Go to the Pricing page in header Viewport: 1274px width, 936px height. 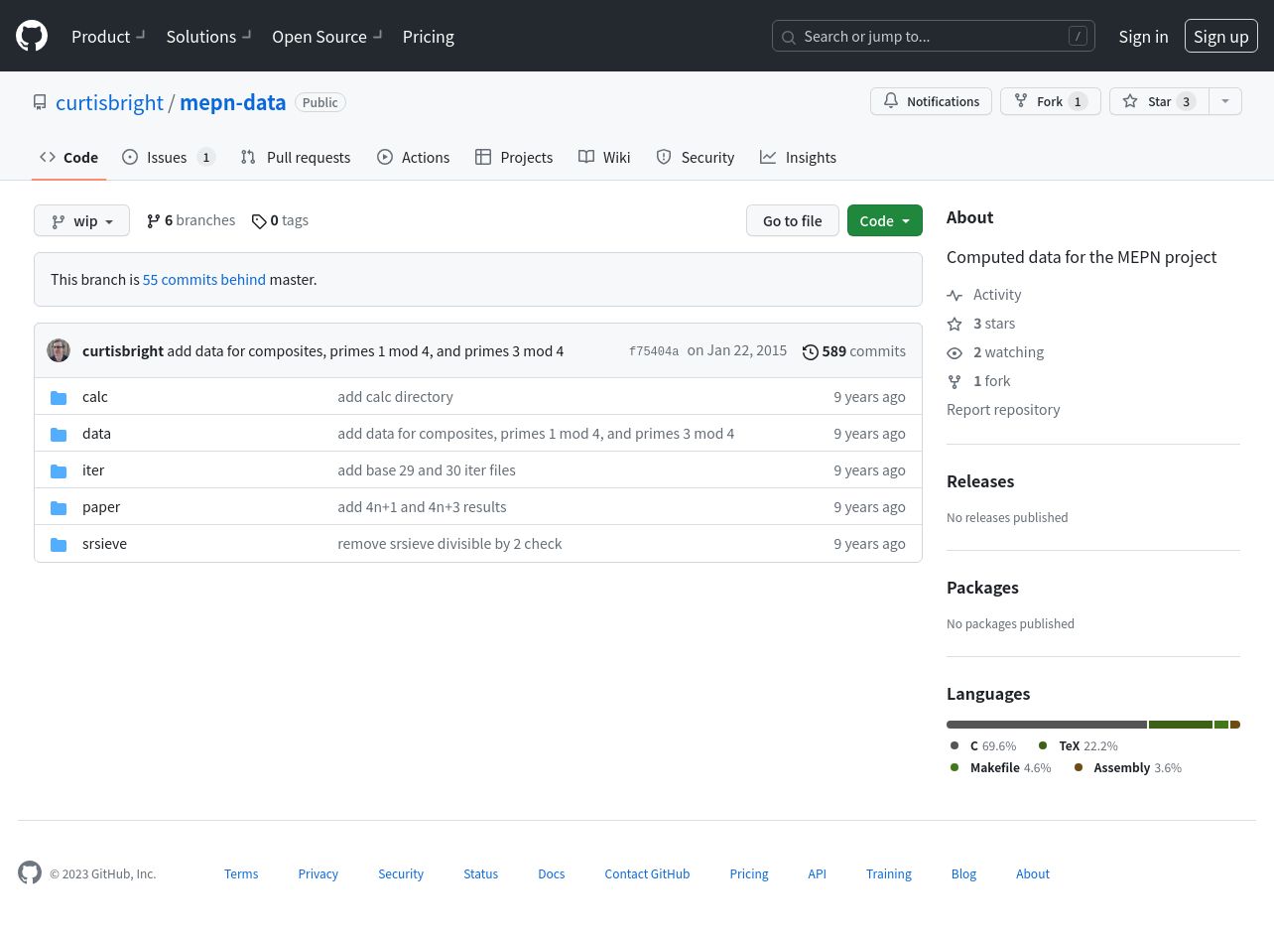click(429, 37)
